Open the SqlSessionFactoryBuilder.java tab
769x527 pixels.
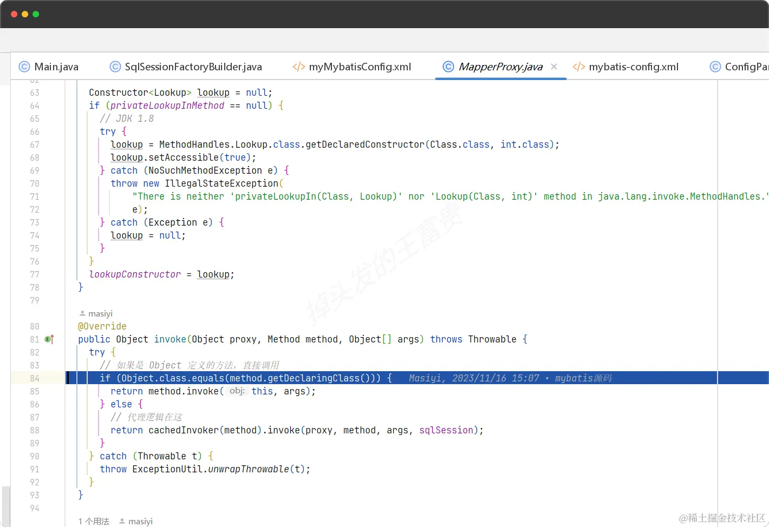pos(186,67)
